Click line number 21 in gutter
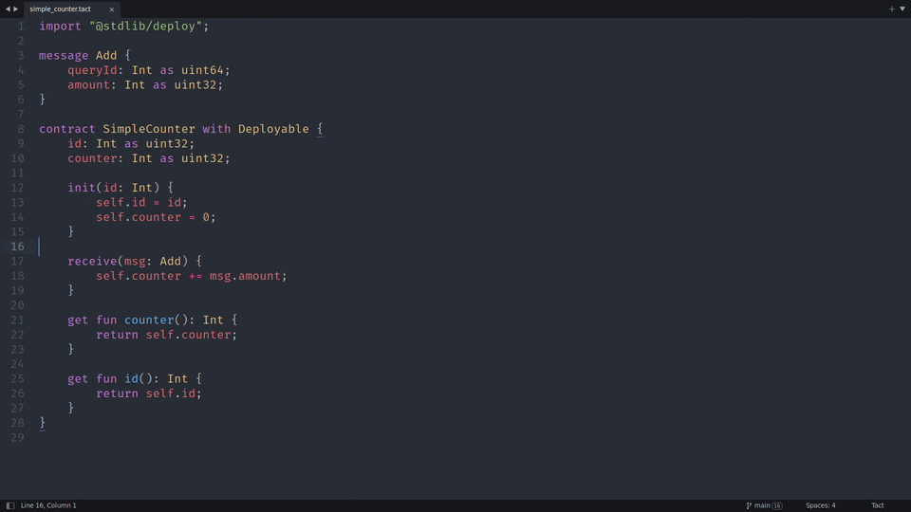The image size is (911, 512). (17, 320)
